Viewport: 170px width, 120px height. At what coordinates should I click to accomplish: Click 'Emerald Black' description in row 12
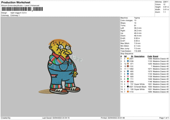[140, 87]
